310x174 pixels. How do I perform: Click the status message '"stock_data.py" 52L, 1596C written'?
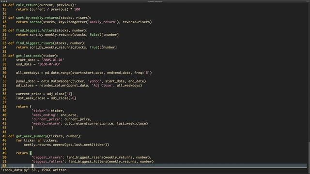34,170
